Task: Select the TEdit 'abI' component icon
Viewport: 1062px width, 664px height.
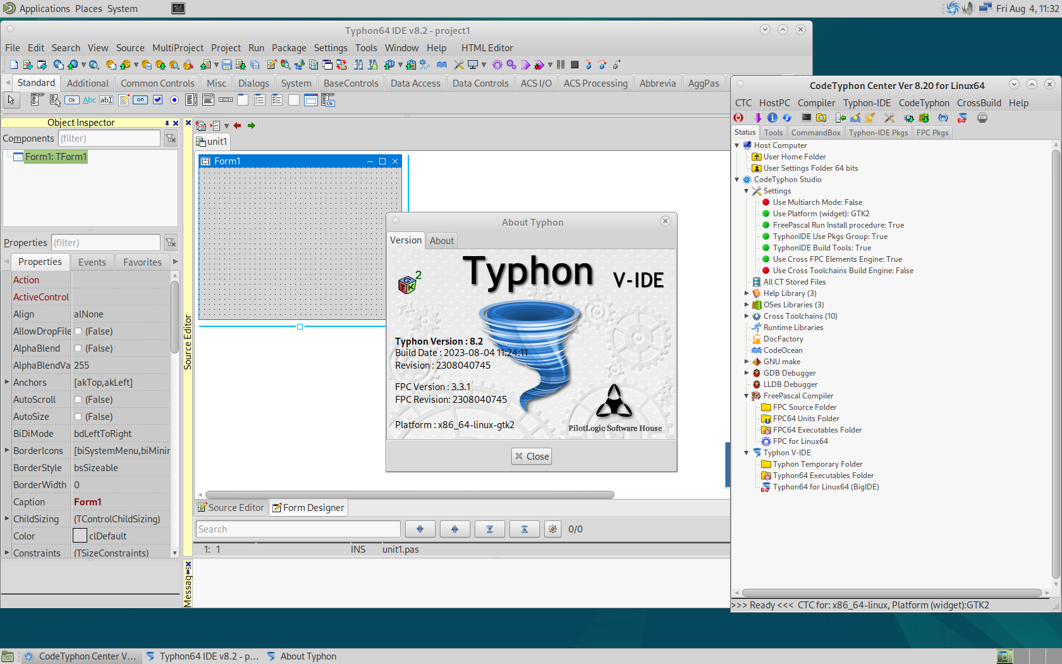Action: 106,100
